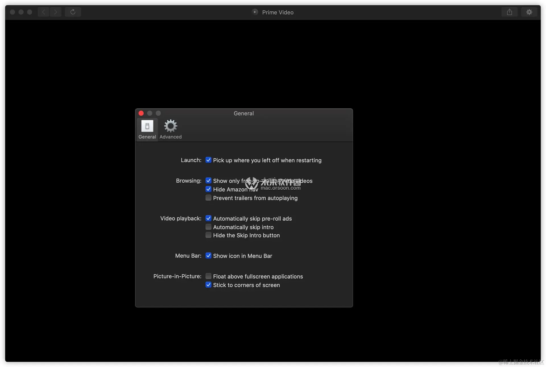This screenshot has height=367, width=546.
Task: Uncheck show only free Prime videos
Action: 208,181
